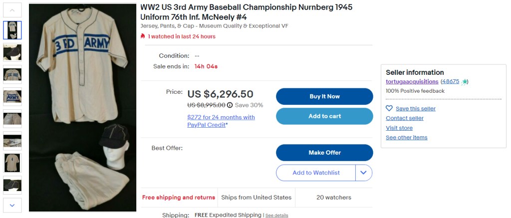Open the tortugaacquisitions seller profile link
This screenshot has width=511, height=218.
412,82
